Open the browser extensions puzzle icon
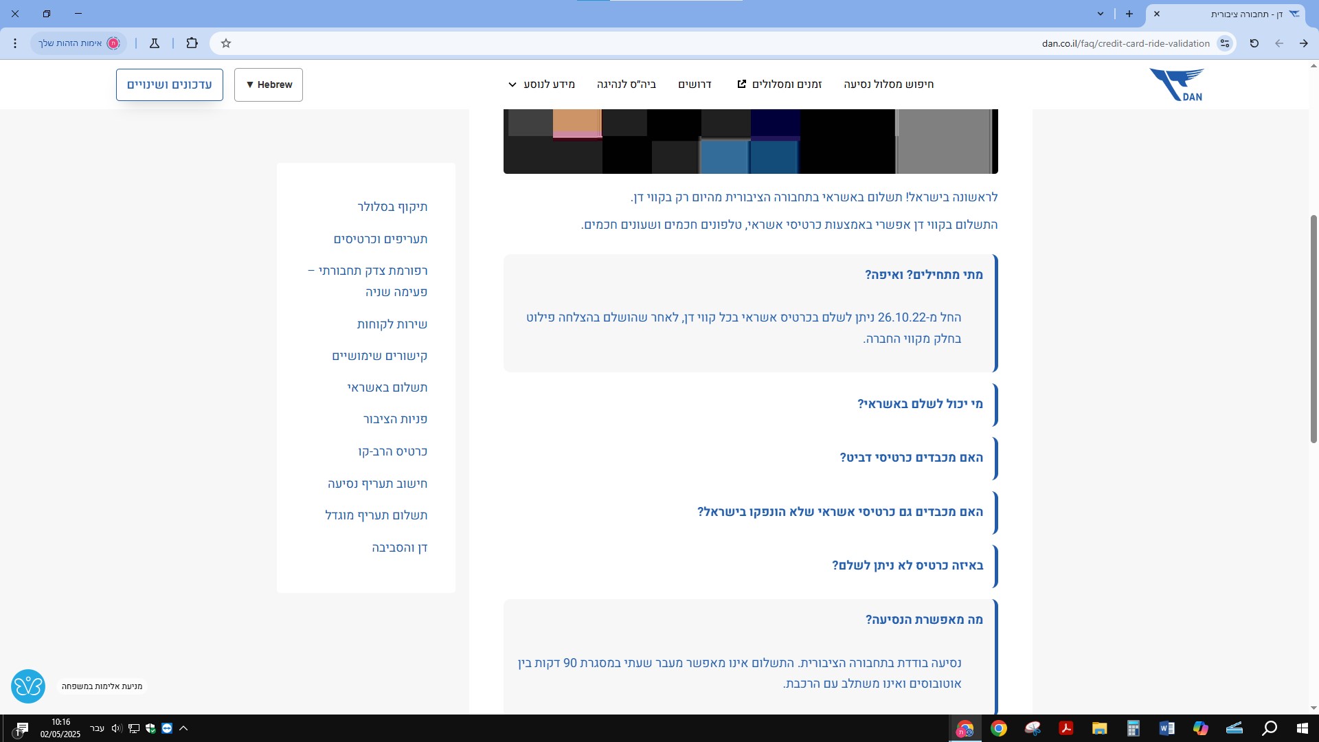Image resolution: width=1319 pixels, height=742 pixels. 192,43
